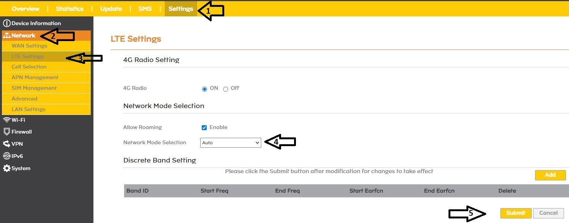The height and width of the screenshot is (223, 569).
Task: Toggle the Allow Roaming Enable checkbox
Action: [x=204, y=127]
